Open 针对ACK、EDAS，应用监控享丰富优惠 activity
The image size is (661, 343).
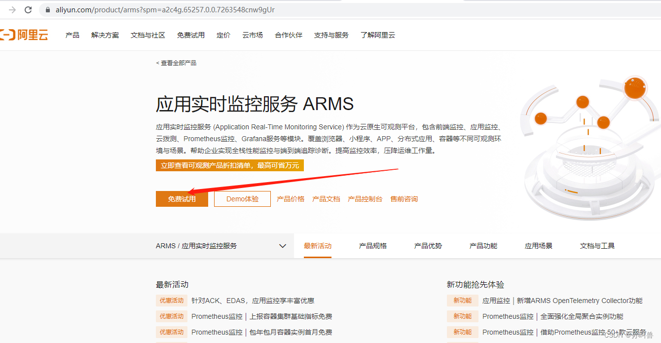[x=253, y=301]
